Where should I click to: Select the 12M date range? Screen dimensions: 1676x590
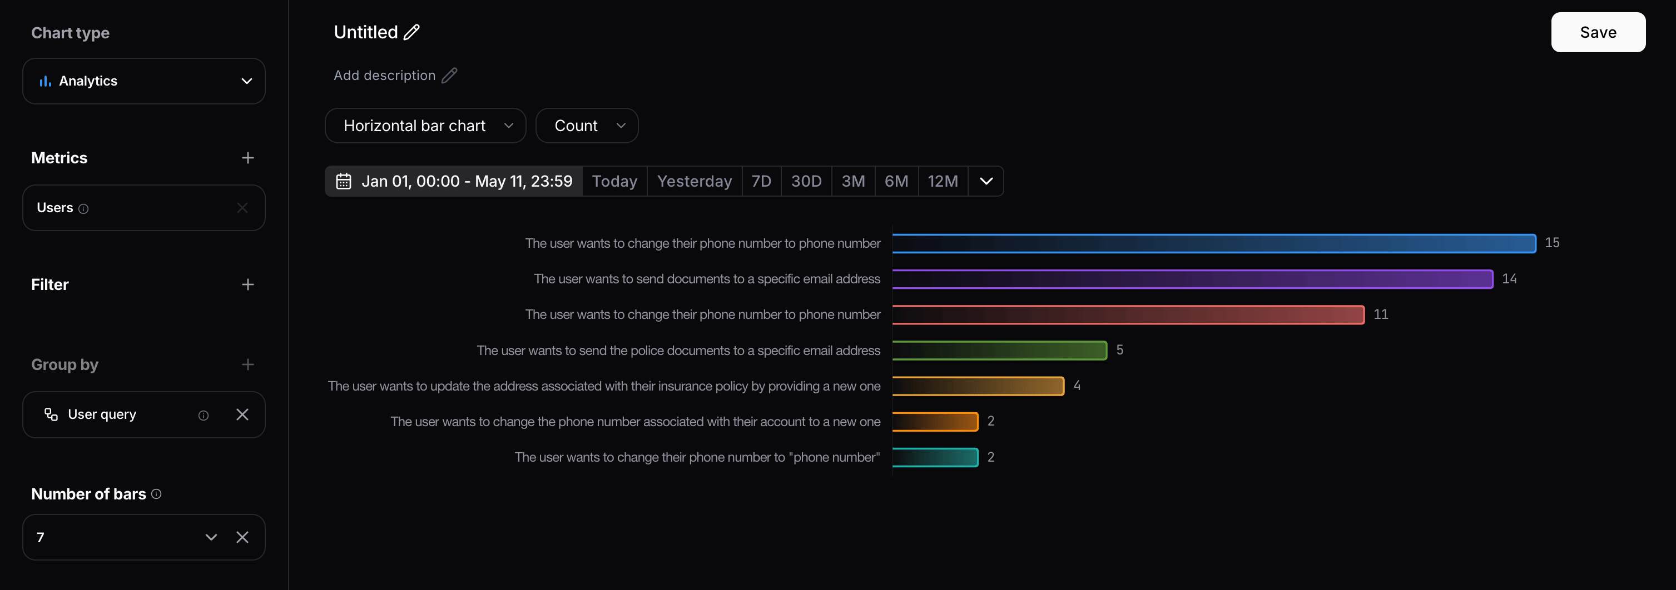[x=944, y=181]
